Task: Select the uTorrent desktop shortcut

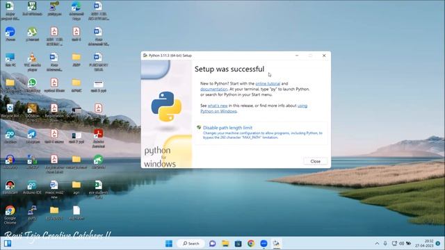Action: point(33,34)
